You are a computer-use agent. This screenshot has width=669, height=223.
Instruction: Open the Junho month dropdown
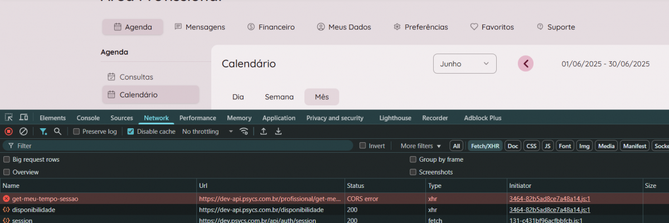coord(464,64)
